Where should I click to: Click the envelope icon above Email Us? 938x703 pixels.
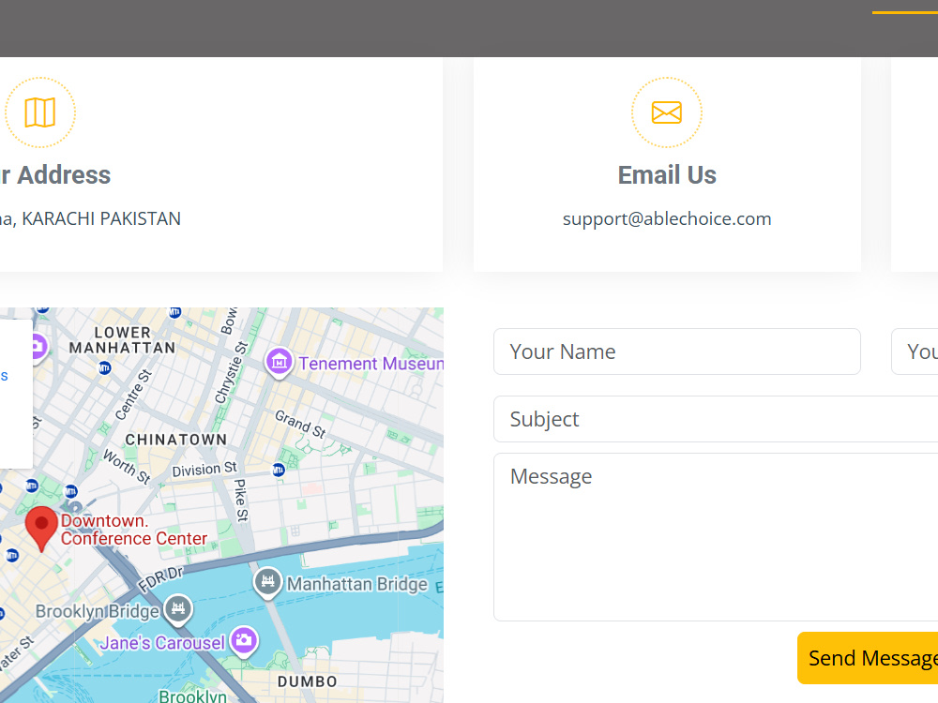pyautogui.click(x=666, y=112)
